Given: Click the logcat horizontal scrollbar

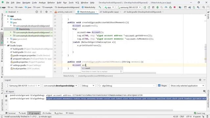Looking at the screenshot, I should [111, 110].
